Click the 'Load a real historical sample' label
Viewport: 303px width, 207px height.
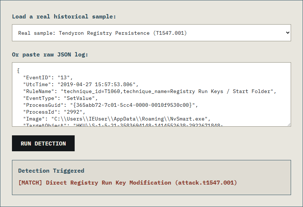click(x=64, y=17)
